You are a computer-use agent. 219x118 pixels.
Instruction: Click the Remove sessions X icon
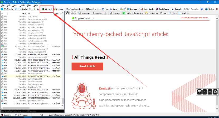pos(30,9)
